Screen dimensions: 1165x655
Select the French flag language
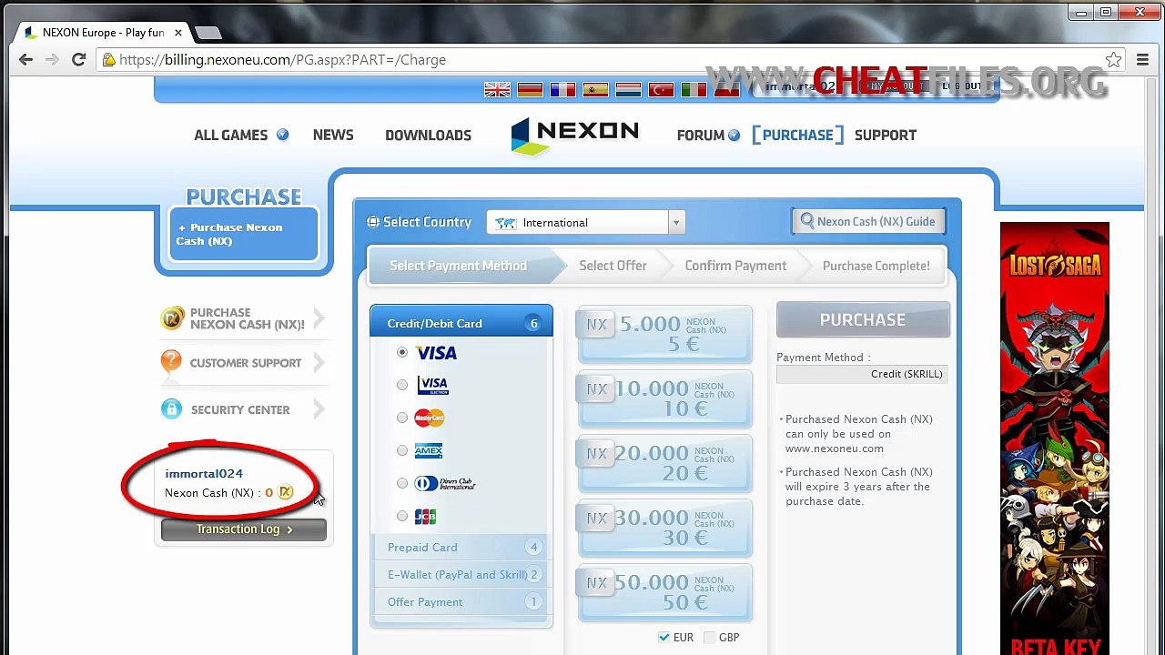click(562, 89)
